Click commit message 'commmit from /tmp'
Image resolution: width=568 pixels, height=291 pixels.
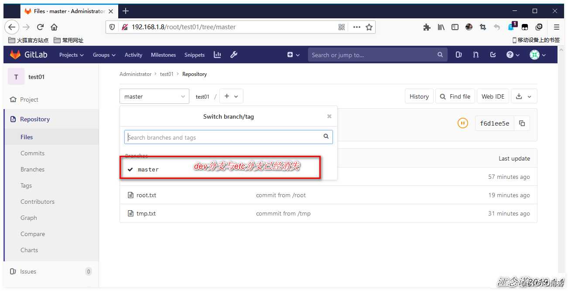coord(283,213)
